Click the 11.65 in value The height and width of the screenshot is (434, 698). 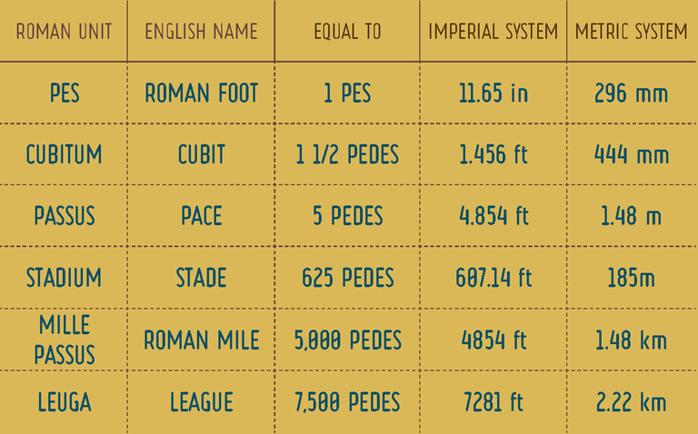click(x=494, y=94)
